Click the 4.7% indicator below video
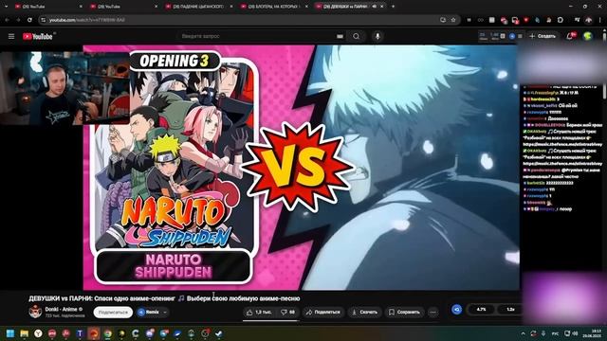 point(481,310)
